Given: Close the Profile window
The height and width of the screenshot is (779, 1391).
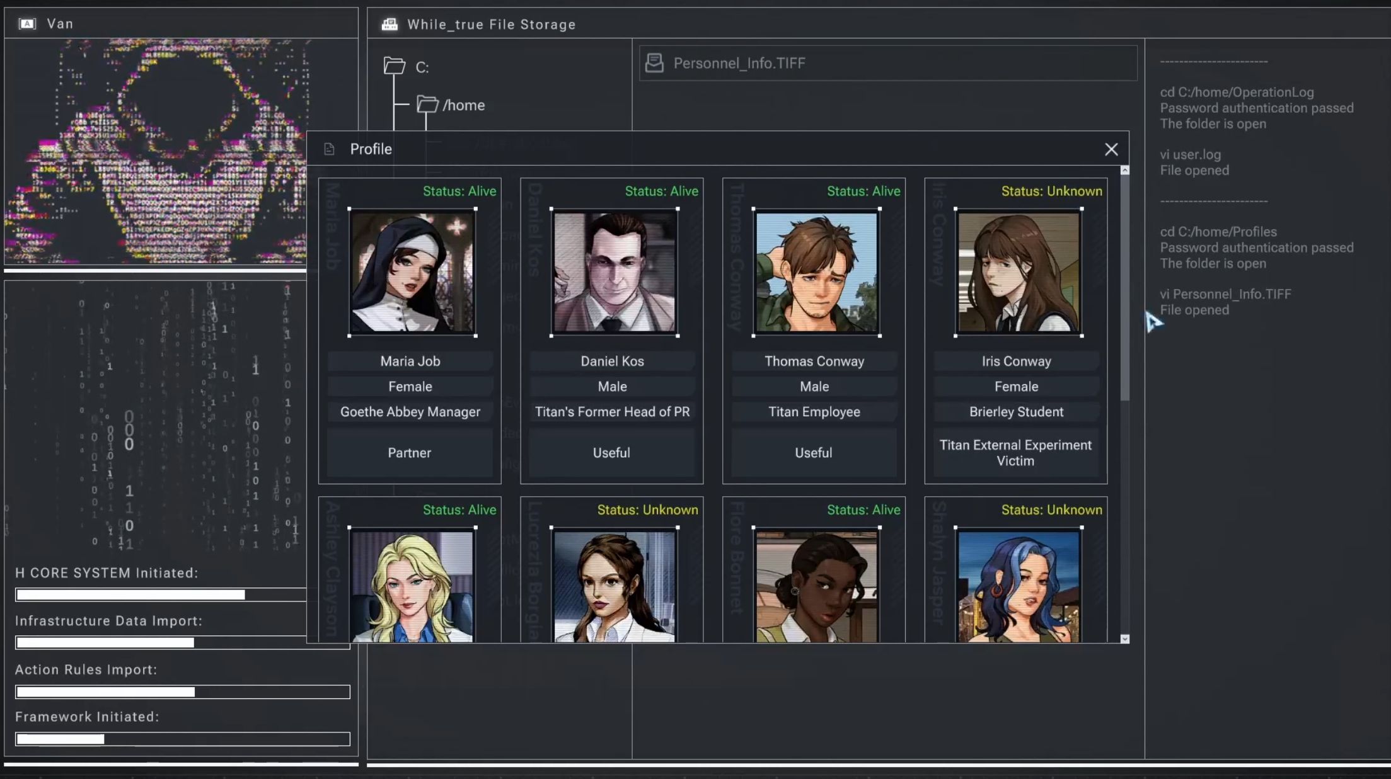Looking at the screenshot, I should coord(1111,149).
